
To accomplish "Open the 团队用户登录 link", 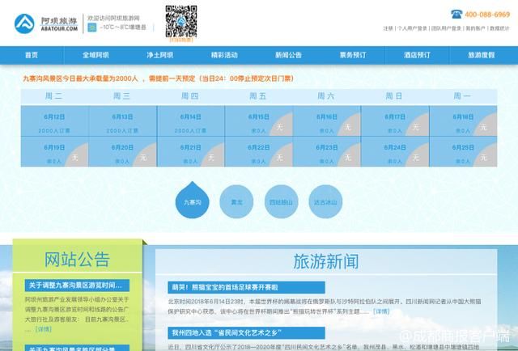I will tap(446, 28).
